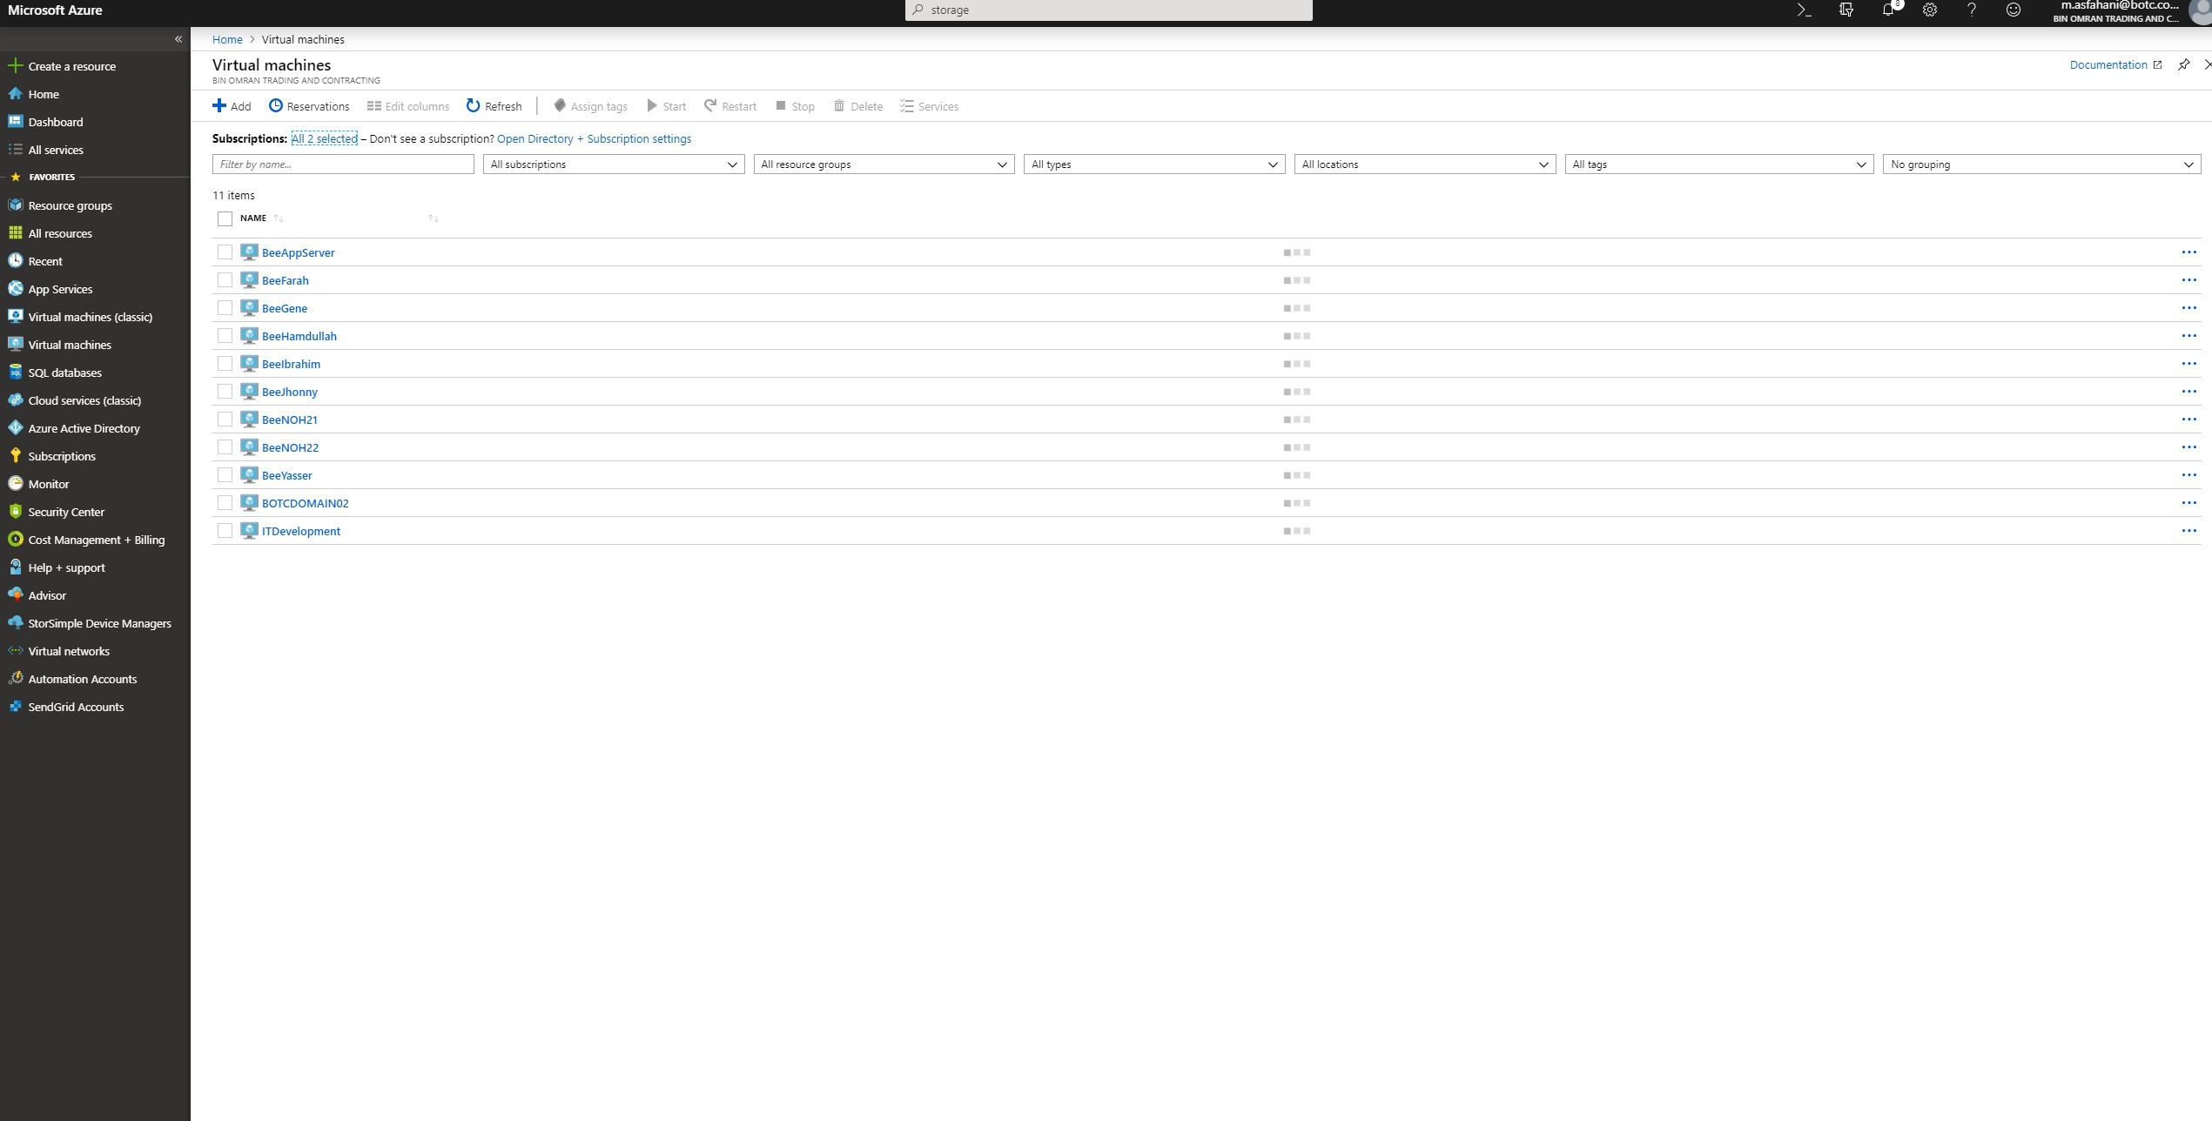2212x1121 pixels.
Task: Open the All locations dropdown
Action: point(1423,164)
